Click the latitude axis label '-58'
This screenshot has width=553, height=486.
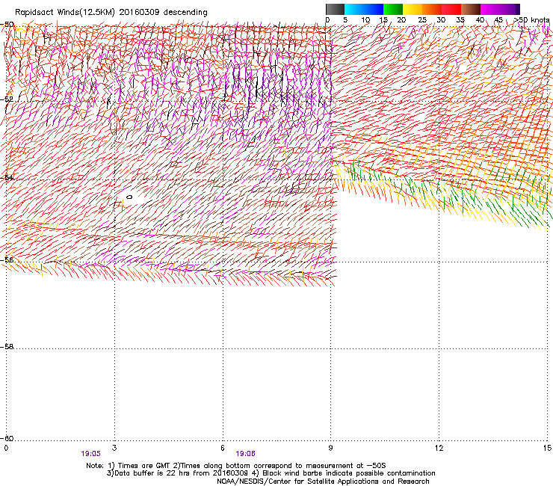point(8,347)
